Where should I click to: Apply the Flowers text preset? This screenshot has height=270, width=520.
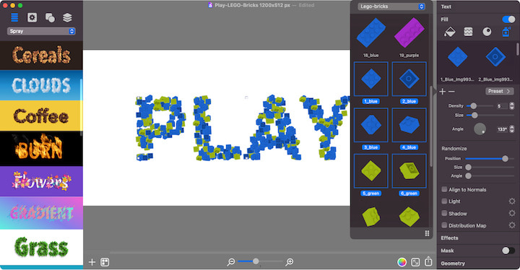pyautogui.click(x=41, y=181)
